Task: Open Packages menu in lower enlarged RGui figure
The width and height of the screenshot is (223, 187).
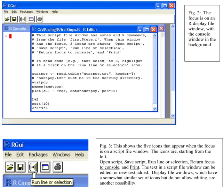Action: coord(38,155)
